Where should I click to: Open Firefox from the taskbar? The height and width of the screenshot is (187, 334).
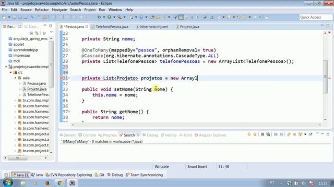click(47, 183)
